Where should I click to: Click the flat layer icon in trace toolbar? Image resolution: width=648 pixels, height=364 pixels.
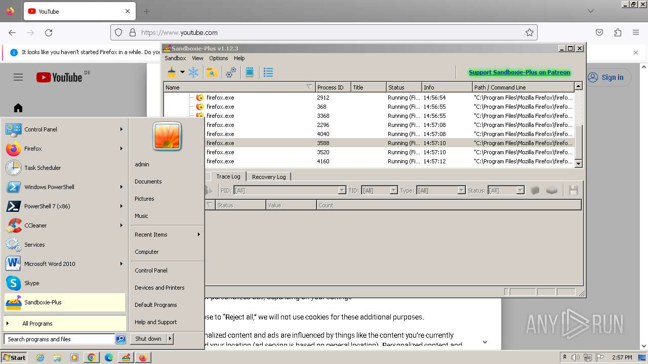click(552, 191)
